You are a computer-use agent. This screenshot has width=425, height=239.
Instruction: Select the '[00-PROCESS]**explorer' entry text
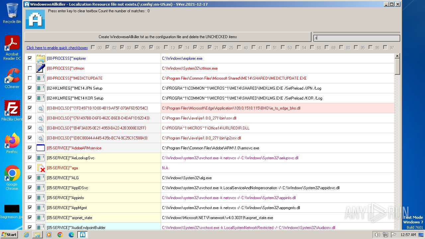[66, 58]
